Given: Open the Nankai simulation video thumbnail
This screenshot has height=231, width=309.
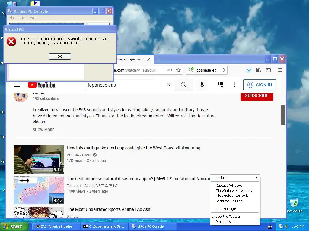Looking at the screenshot, I should coord(39,190).
